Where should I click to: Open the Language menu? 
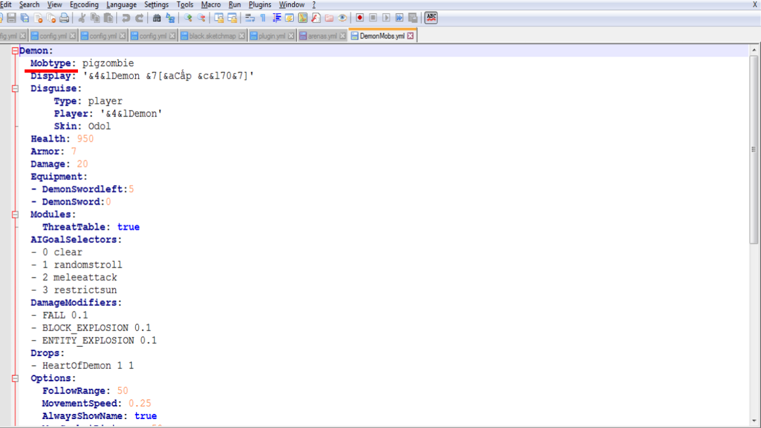point(121,4)
